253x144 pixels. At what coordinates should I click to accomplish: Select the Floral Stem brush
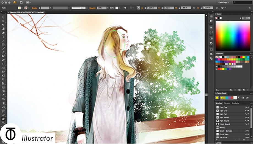(x=233, y=134)
